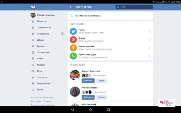The image size is (181, 113).
Task: Go back with the arrow icon
Action: [x=71, y=7]
